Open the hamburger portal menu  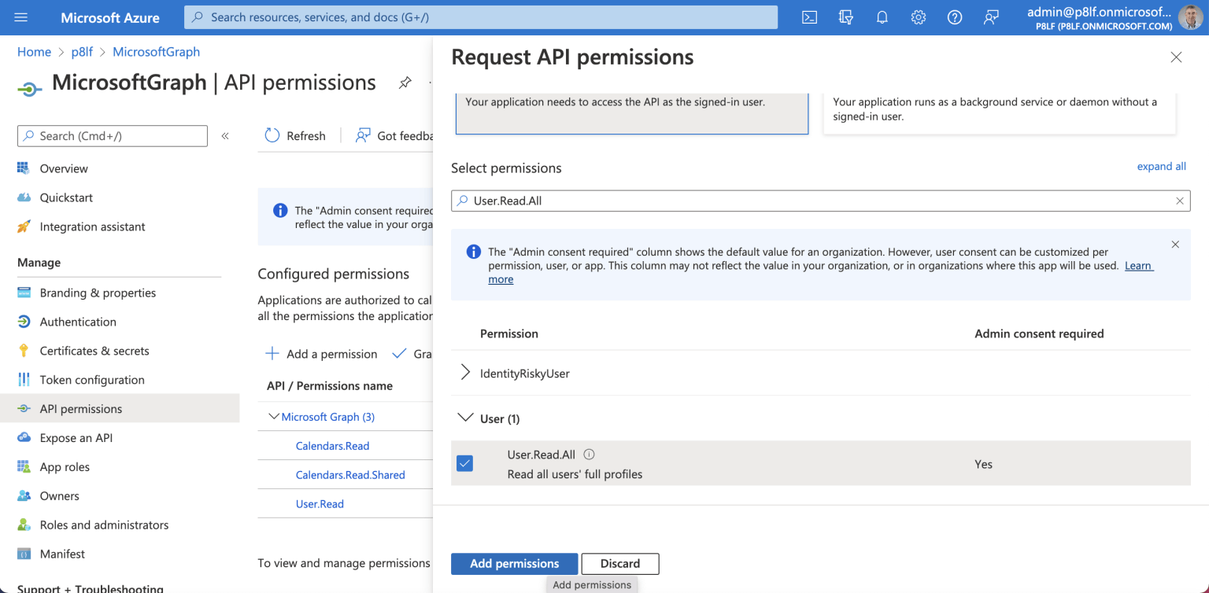(x=21, y=17)
